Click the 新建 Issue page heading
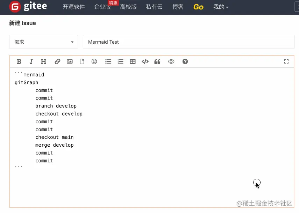Screen dimensions: 299x213 click(22, 23)
